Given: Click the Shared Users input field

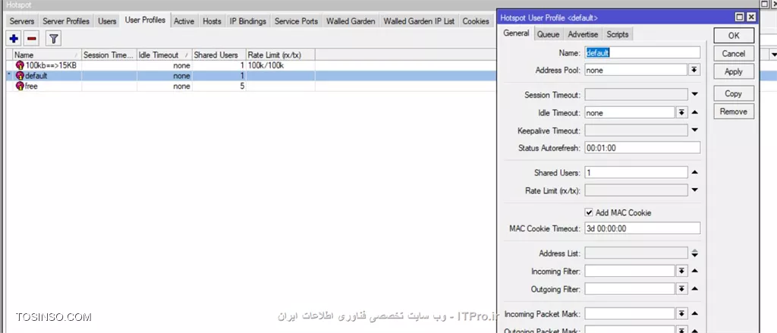Looking at the screenshot, I should (637, 172).
